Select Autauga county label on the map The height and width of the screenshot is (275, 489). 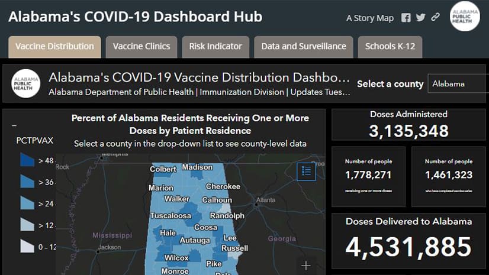195,241
